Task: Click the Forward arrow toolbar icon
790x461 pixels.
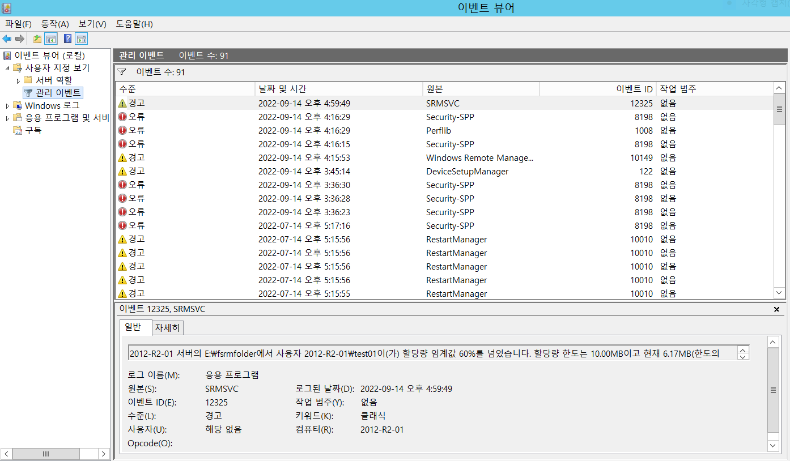Action: (20, 39)
